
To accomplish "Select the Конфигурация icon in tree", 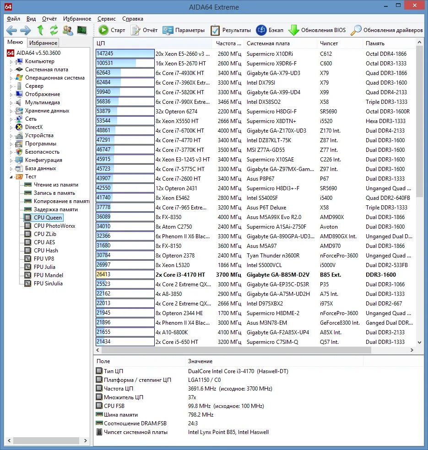I will pyautogui.click(x=19, y=160).
